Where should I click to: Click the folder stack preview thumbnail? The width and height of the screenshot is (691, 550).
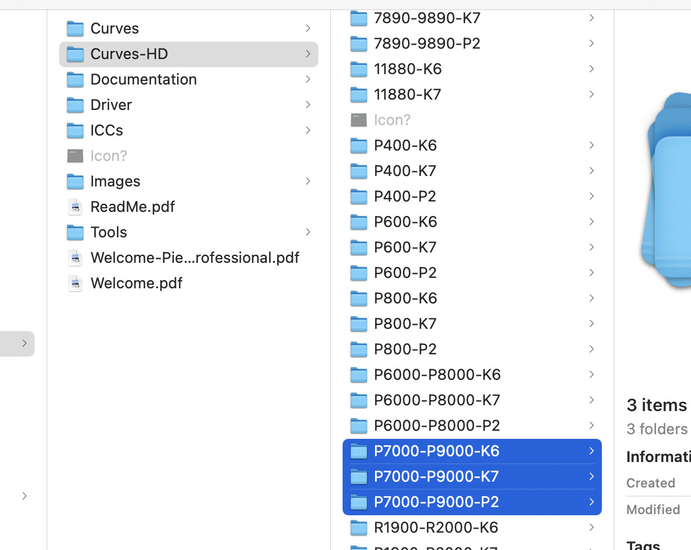[666, 190]
